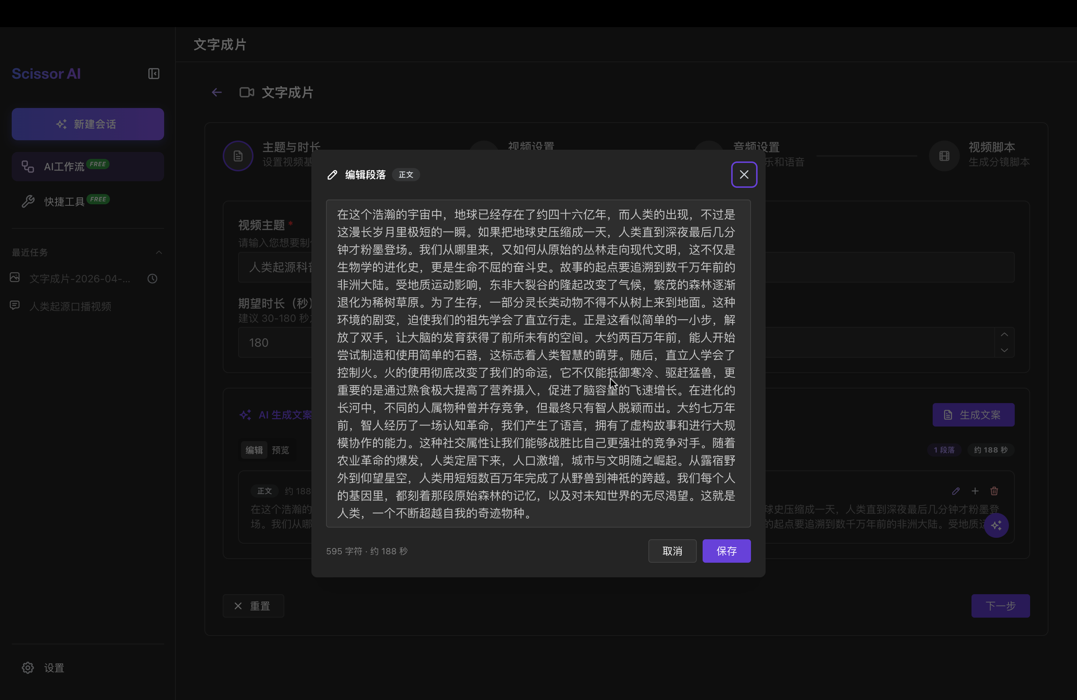Viewport: 1077px width, 700px height.
Task: Click the 生成文案 button
Action: tap(973, 415)
